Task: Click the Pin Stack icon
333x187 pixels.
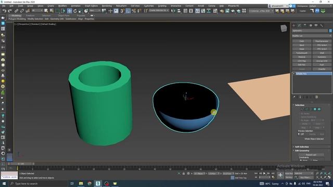Action: [294, 97]
